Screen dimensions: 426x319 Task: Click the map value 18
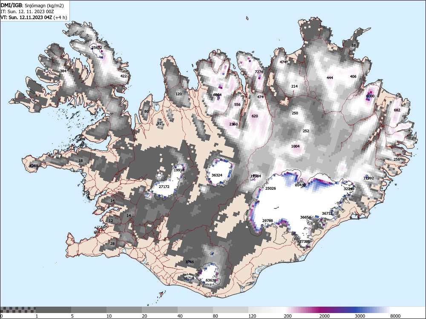[x=81, y=161]
